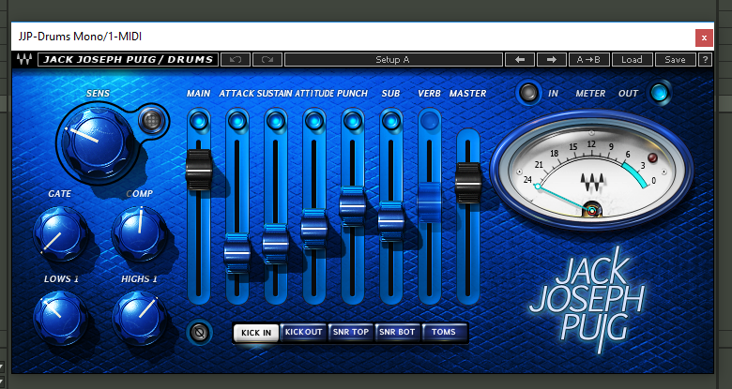The height and width of the screenshot is (389, 732).
Task: Click the red clip LED on the meter
Action: coord(652,157)
